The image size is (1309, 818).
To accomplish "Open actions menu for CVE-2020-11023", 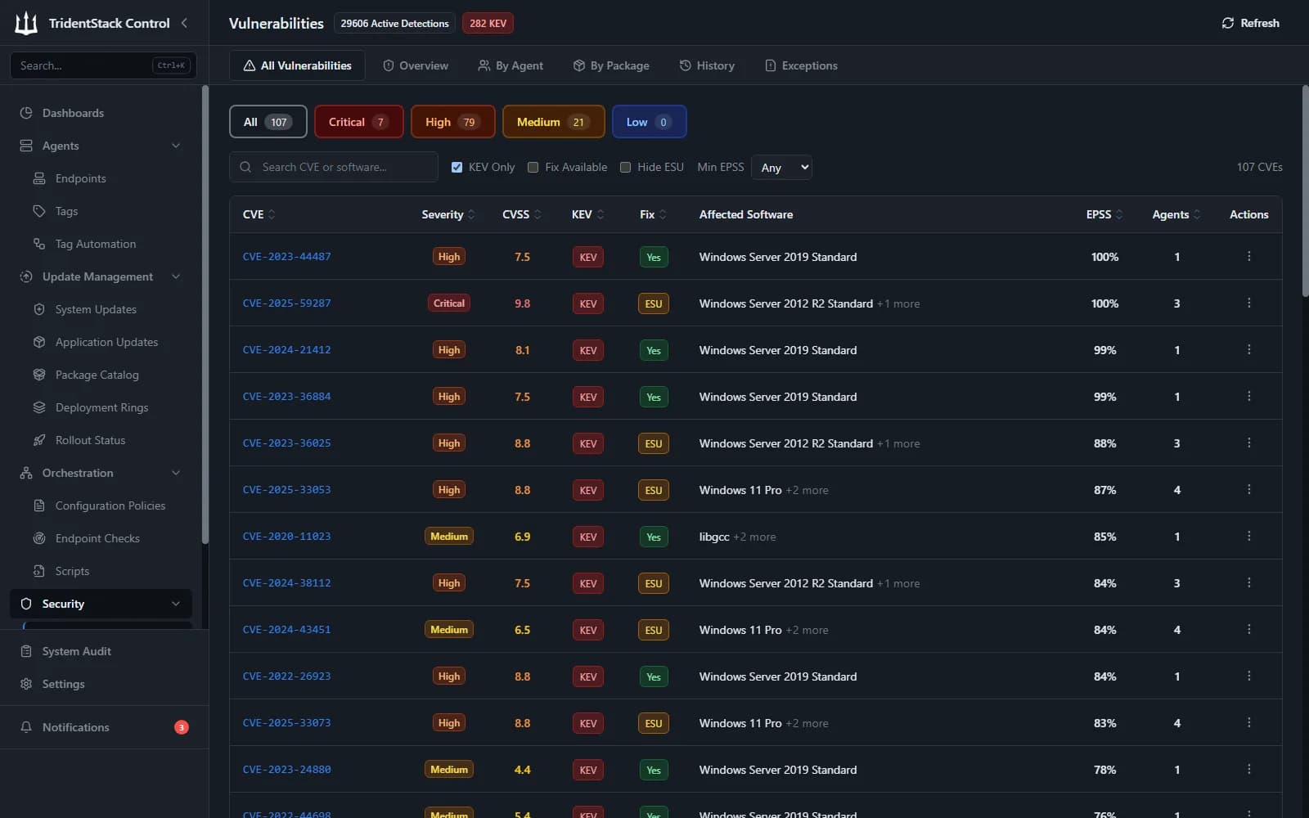I will point(1248,537).
